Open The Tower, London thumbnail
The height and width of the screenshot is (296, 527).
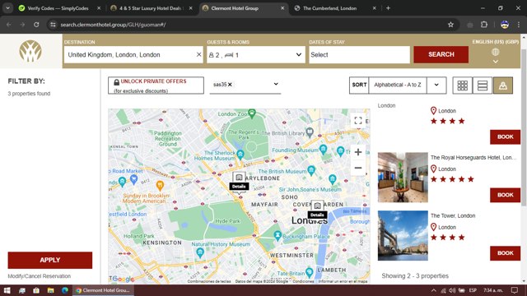click(x=403, y=236)
